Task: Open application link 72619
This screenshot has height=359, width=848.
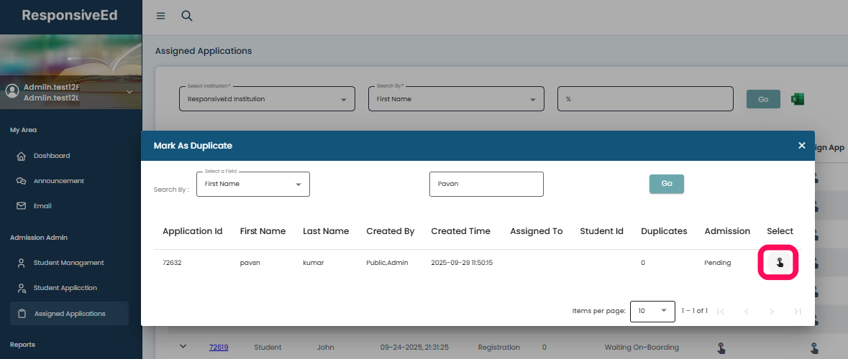Action: point(219,348)
